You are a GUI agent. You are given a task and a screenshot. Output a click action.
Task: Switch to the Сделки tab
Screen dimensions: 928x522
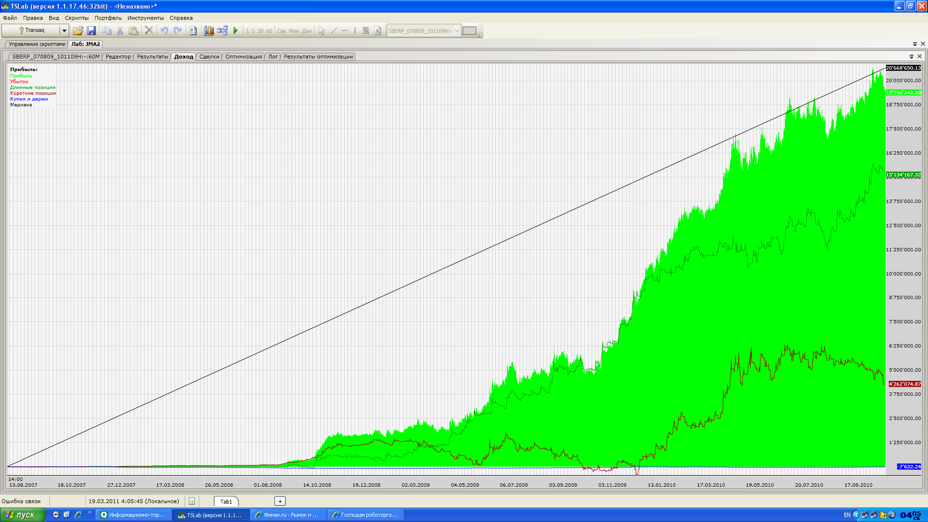pyautogui.click(x=209, y=57)
